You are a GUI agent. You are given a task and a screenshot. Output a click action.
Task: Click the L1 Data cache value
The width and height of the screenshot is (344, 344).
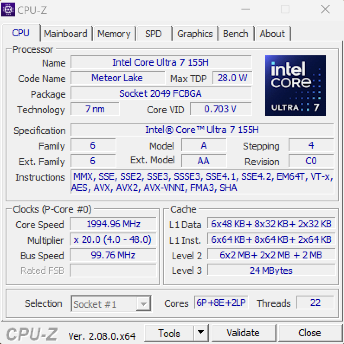tap(271, 224)
